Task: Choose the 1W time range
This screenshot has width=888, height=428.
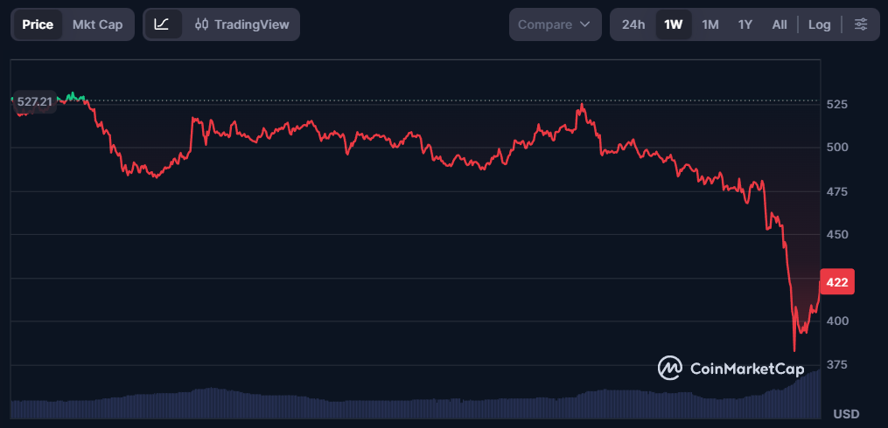Action: (674, 24)
